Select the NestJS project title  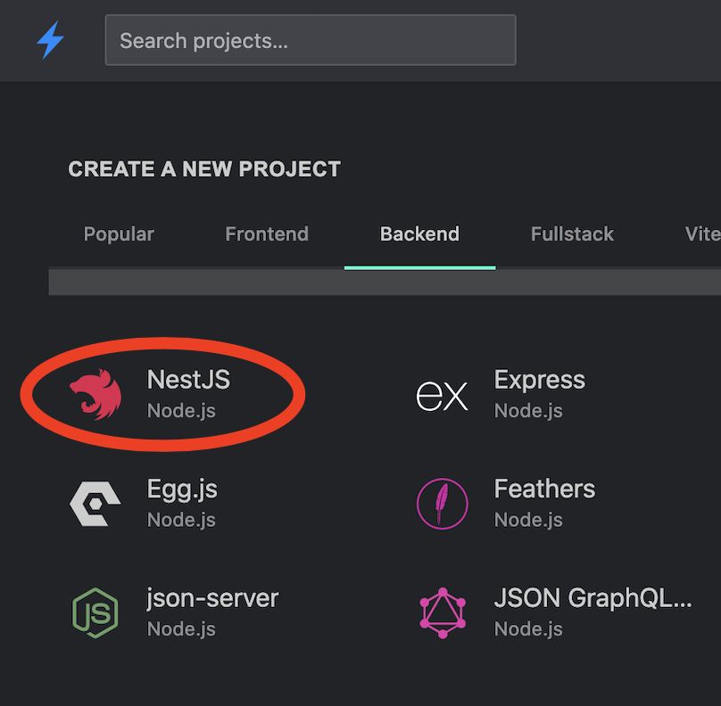188,380
